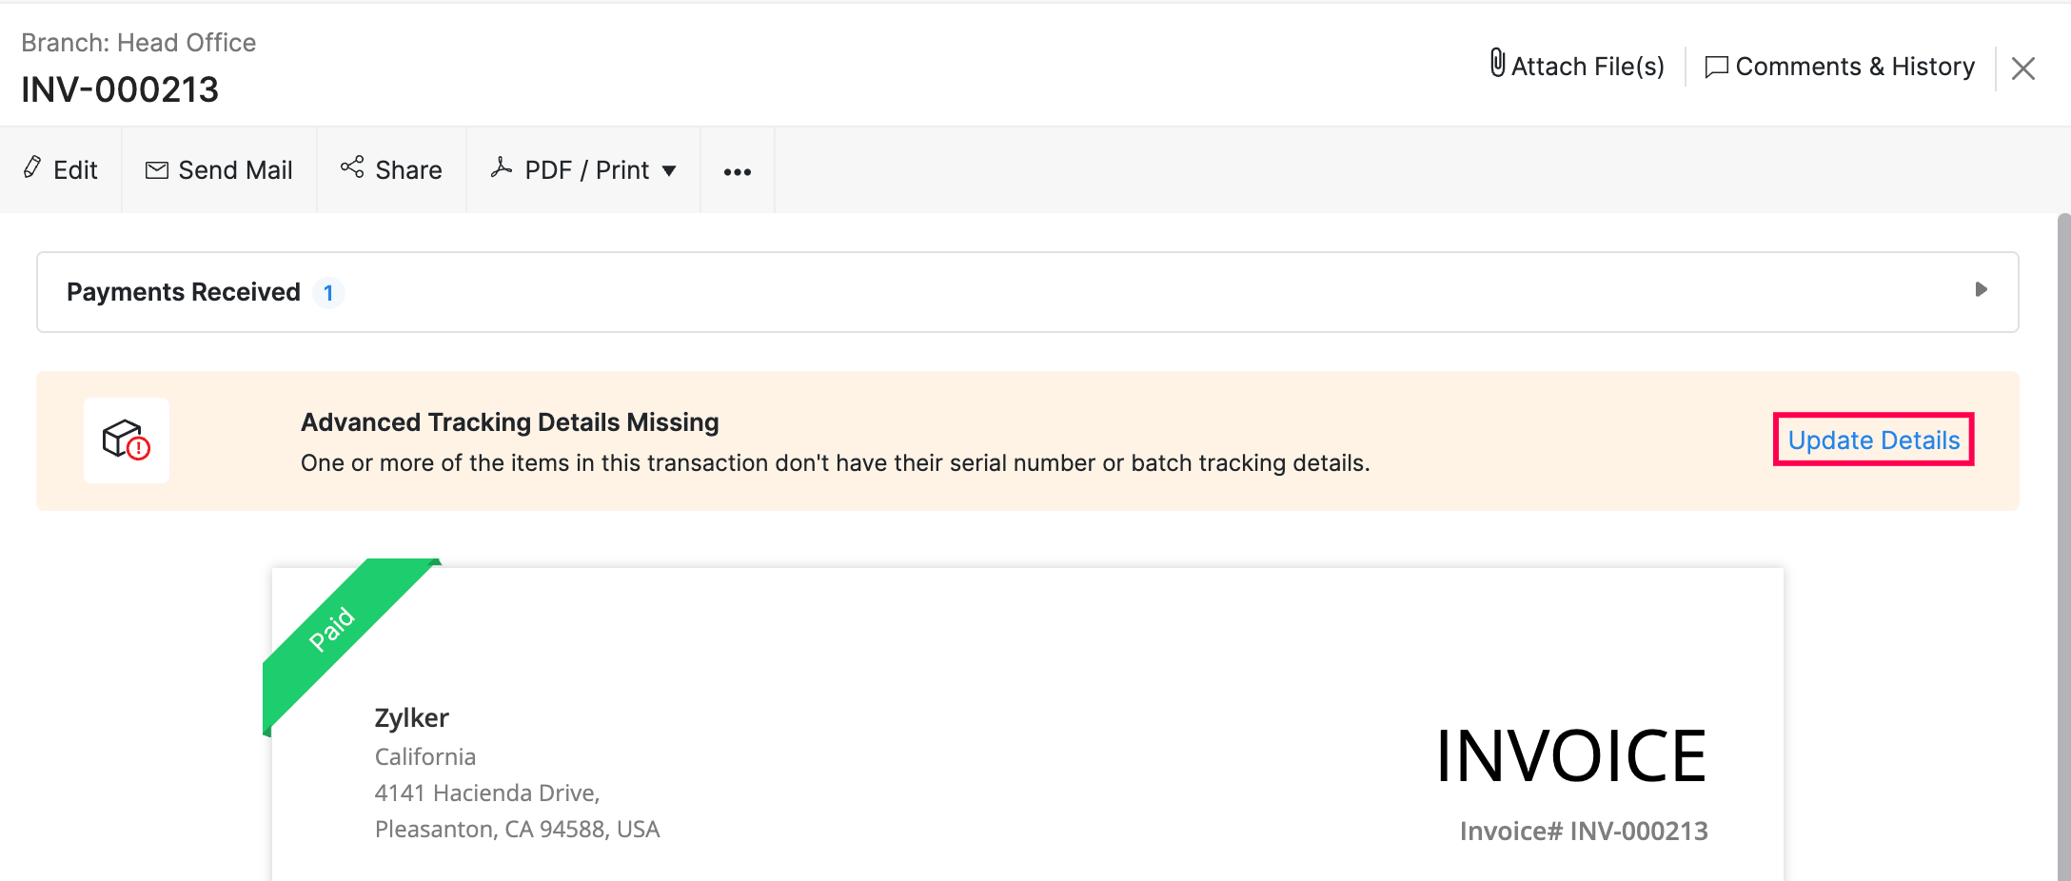
Task: Expand Payments Received using the right arrow
Action: tap(1981, 289)
